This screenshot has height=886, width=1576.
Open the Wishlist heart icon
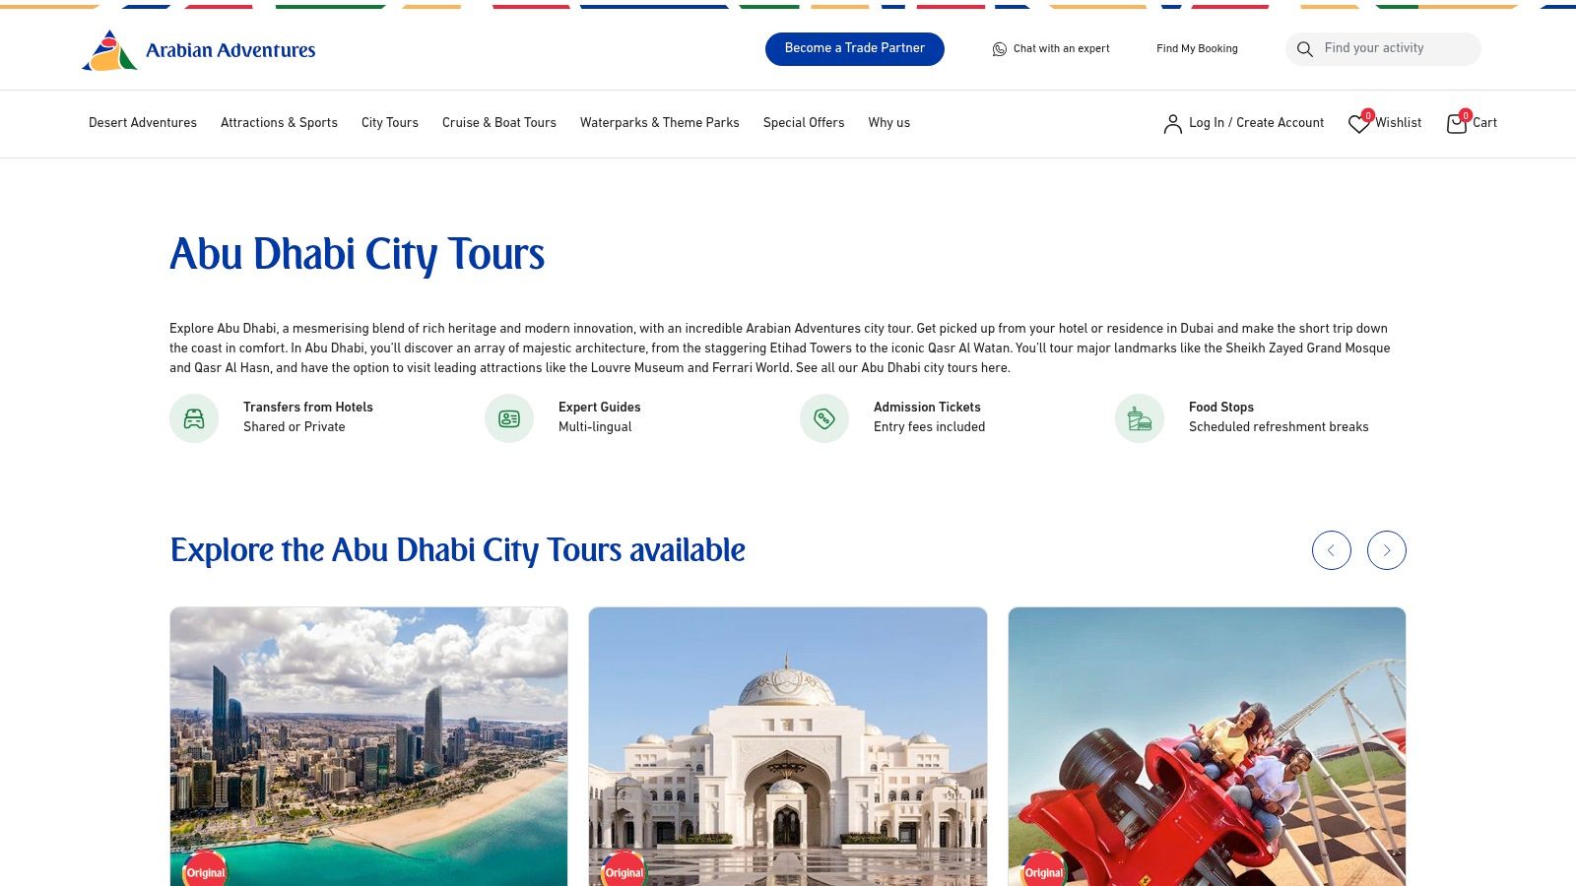tap(1359, 123)
